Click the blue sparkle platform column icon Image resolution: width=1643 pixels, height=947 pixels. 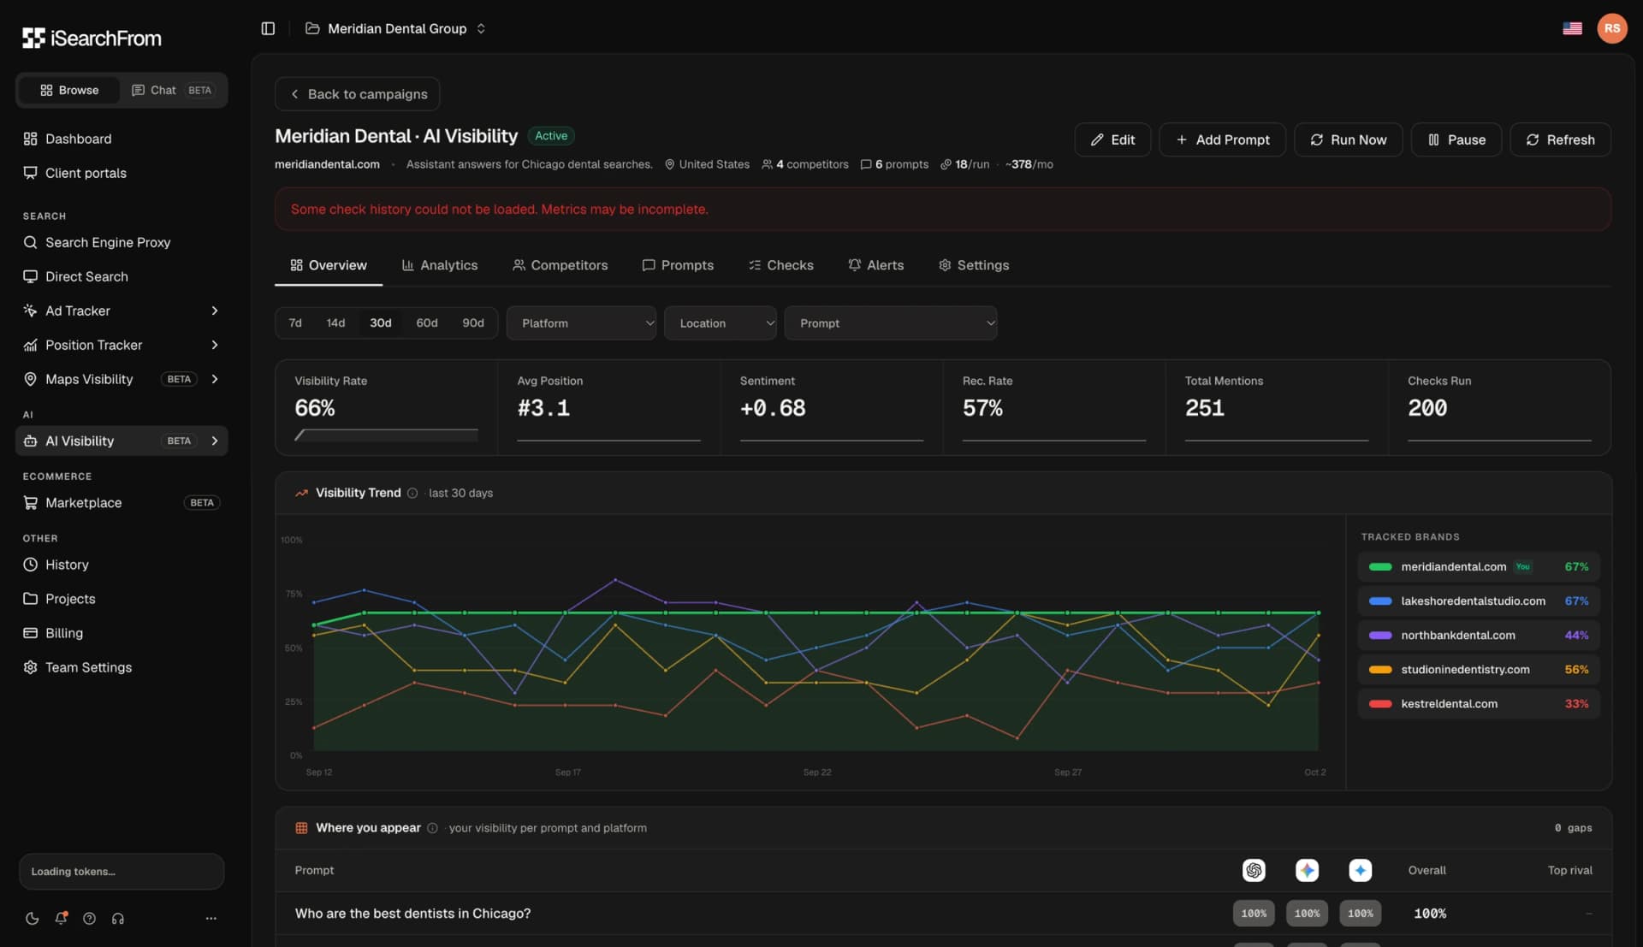click(x=1360, y=870)
